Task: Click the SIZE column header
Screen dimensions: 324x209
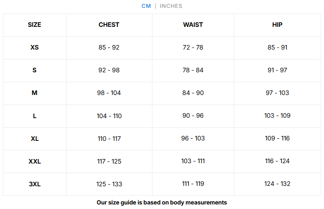Action: click(35, 25)
